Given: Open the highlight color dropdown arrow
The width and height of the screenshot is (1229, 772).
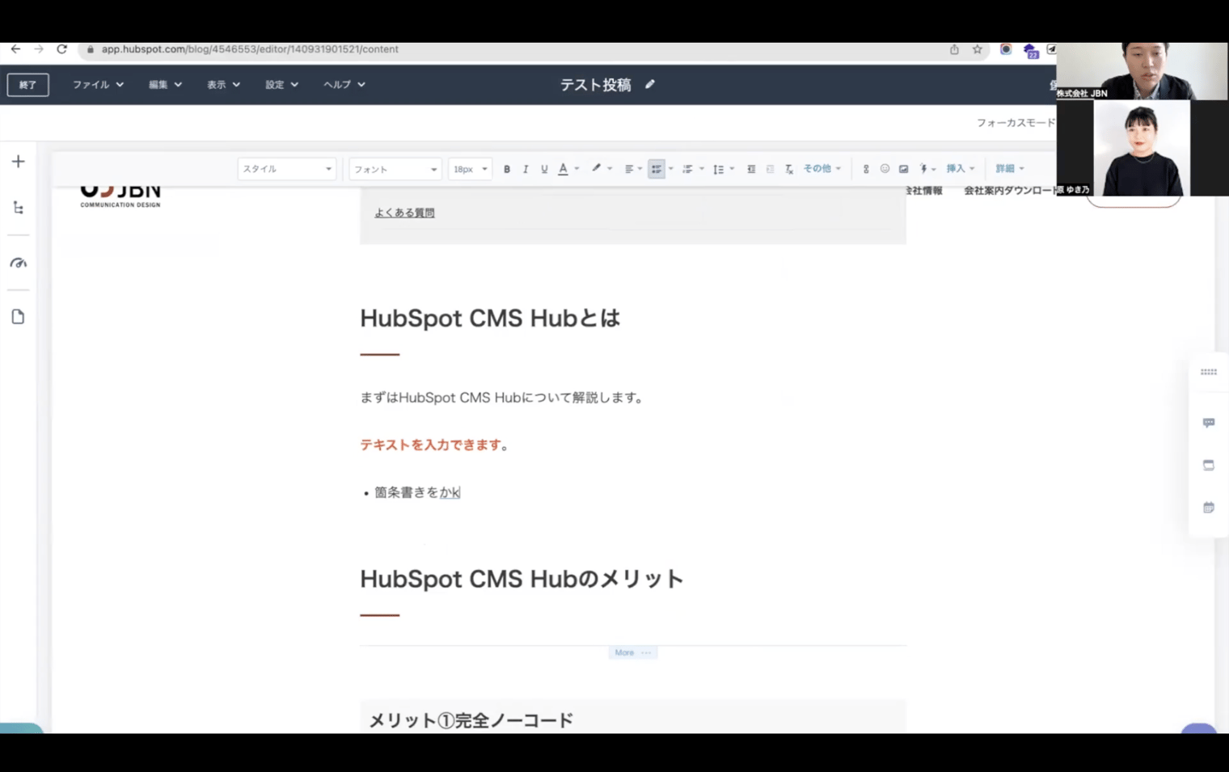Looking at the screenshot, I should coord(610,169).
